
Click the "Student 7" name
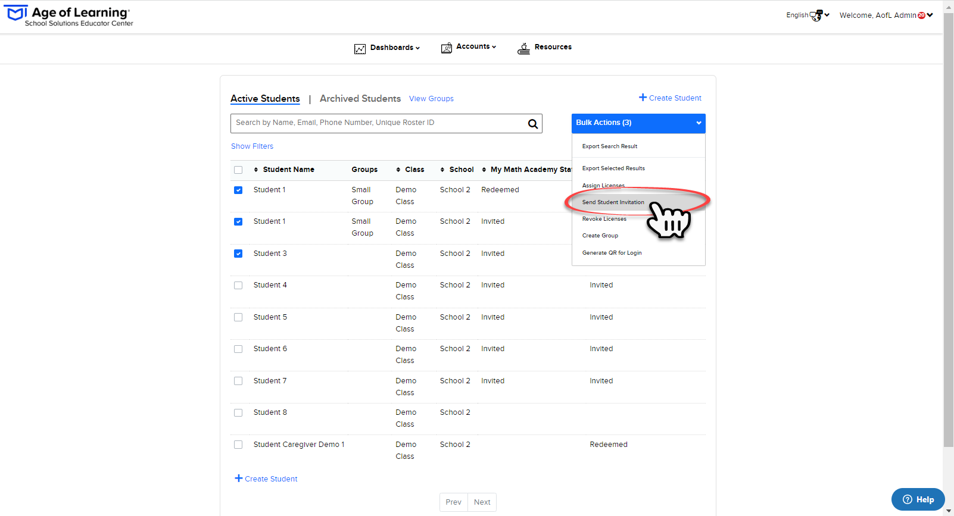[x=270, y=381]
